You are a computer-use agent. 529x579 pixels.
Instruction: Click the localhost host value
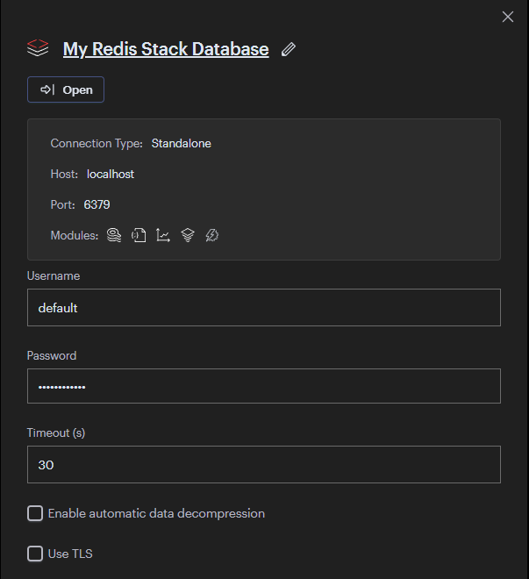111,174
